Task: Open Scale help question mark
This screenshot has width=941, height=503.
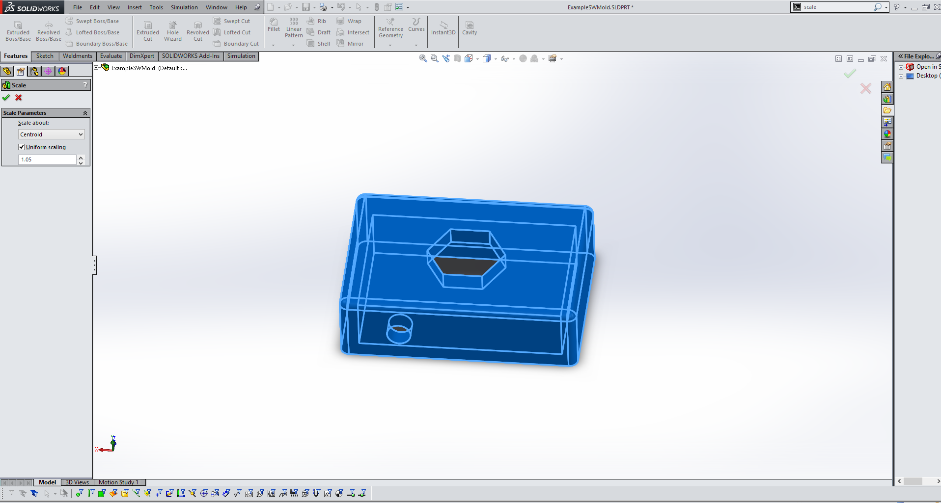Action: point(85,85)
